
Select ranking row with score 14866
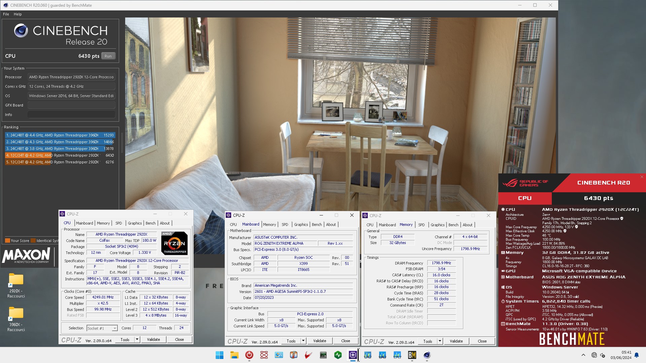click(x=60, y=142)
